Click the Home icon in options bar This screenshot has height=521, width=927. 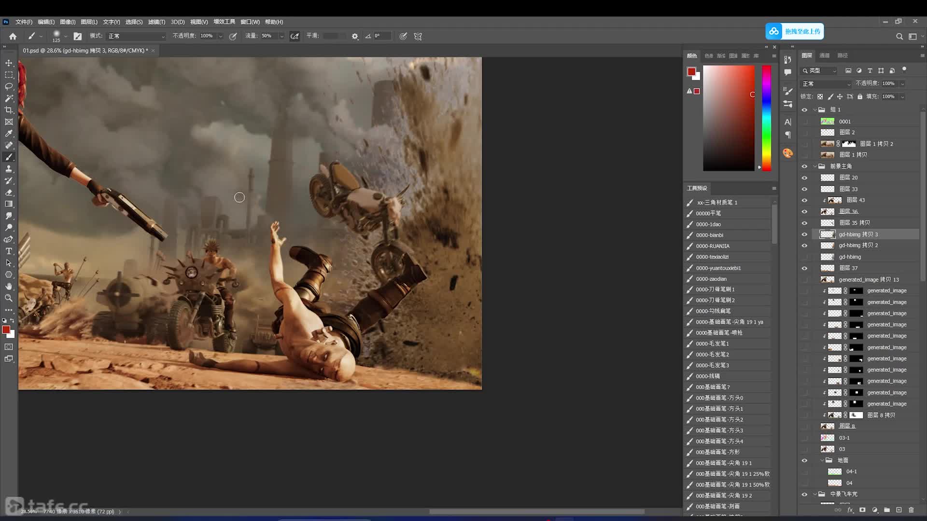tap(13, 36)
